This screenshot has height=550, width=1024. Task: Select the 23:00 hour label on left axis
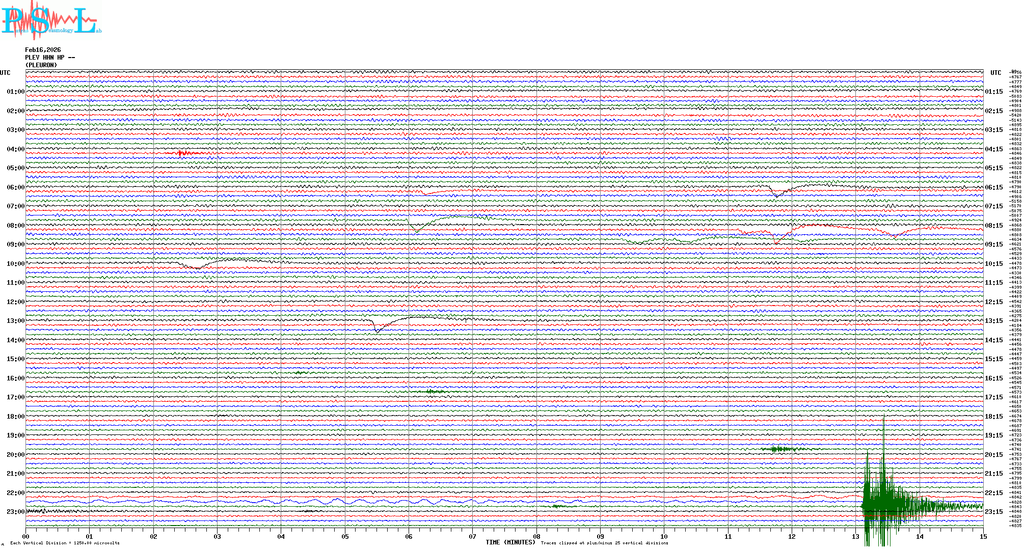point(15,512)
